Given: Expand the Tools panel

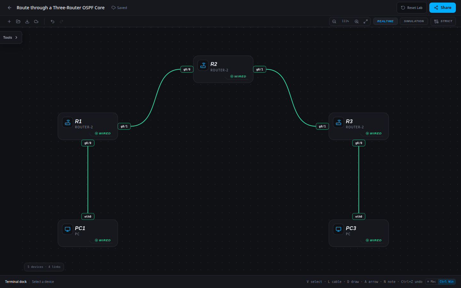Looking at the screenshot, I should [11, 37].
